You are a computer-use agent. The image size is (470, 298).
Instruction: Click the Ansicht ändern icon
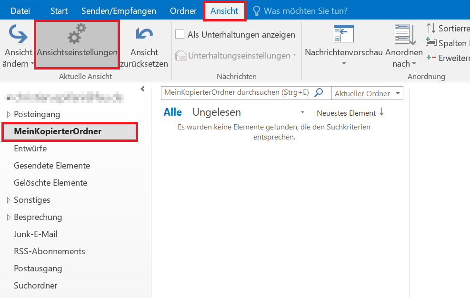[x=18, y=34]
